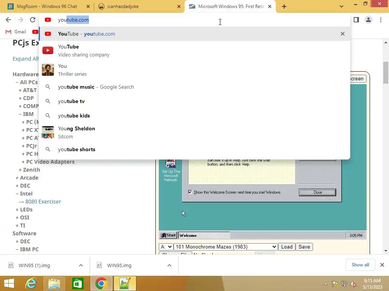Click the Chrome taskbar icon
This screenshot has height=291, width=389.
coord(101,283)
